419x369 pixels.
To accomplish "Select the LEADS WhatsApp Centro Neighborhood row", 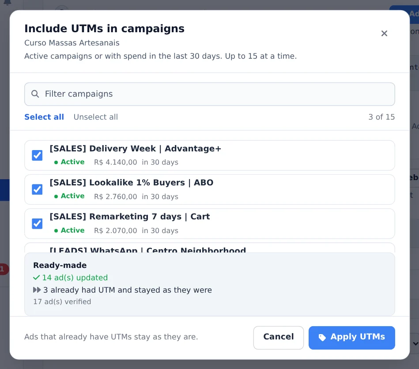I will pos(209,248).
